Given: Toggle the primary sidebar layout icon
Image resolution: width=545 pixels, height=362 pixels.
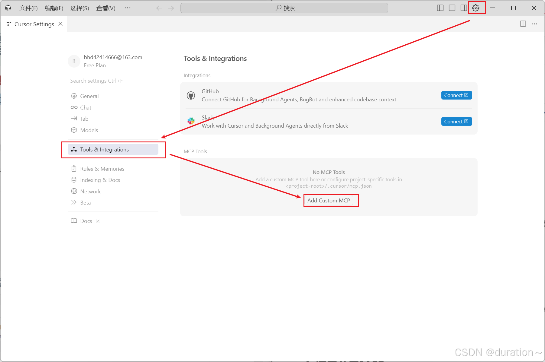Looking at the screenshot, I should coord(440,8).
